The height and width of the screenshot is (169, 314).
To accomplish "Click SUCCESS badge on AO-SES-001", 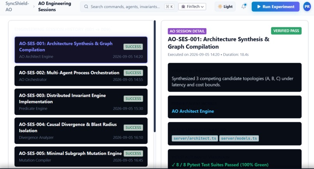I will point(133,46).
